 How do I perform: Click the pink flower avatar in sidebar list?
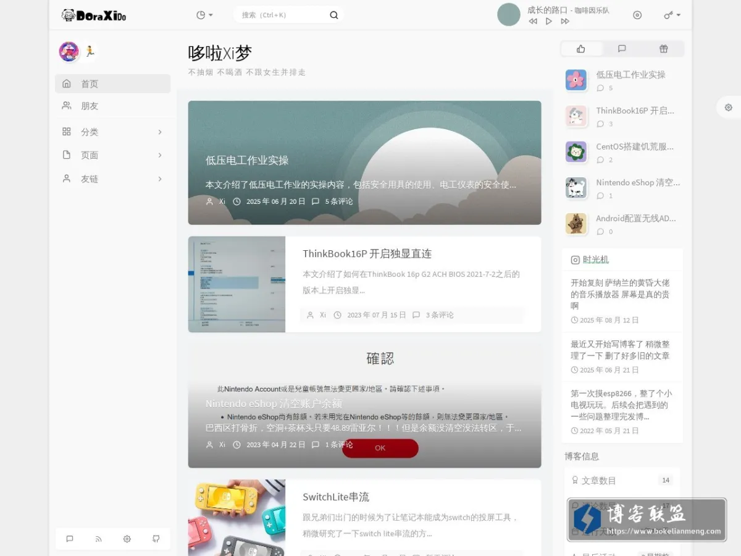coord(576,80)
